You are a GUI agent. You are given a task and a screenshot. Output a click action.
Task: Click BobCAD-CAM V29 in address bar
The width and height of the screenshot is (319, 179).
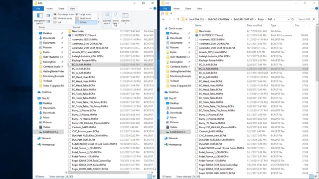tap(243, 19)
